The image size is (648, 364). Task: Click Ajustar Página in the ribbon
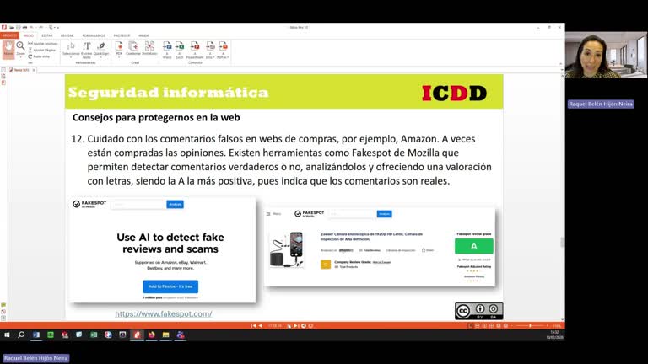(x=42, y=50)
